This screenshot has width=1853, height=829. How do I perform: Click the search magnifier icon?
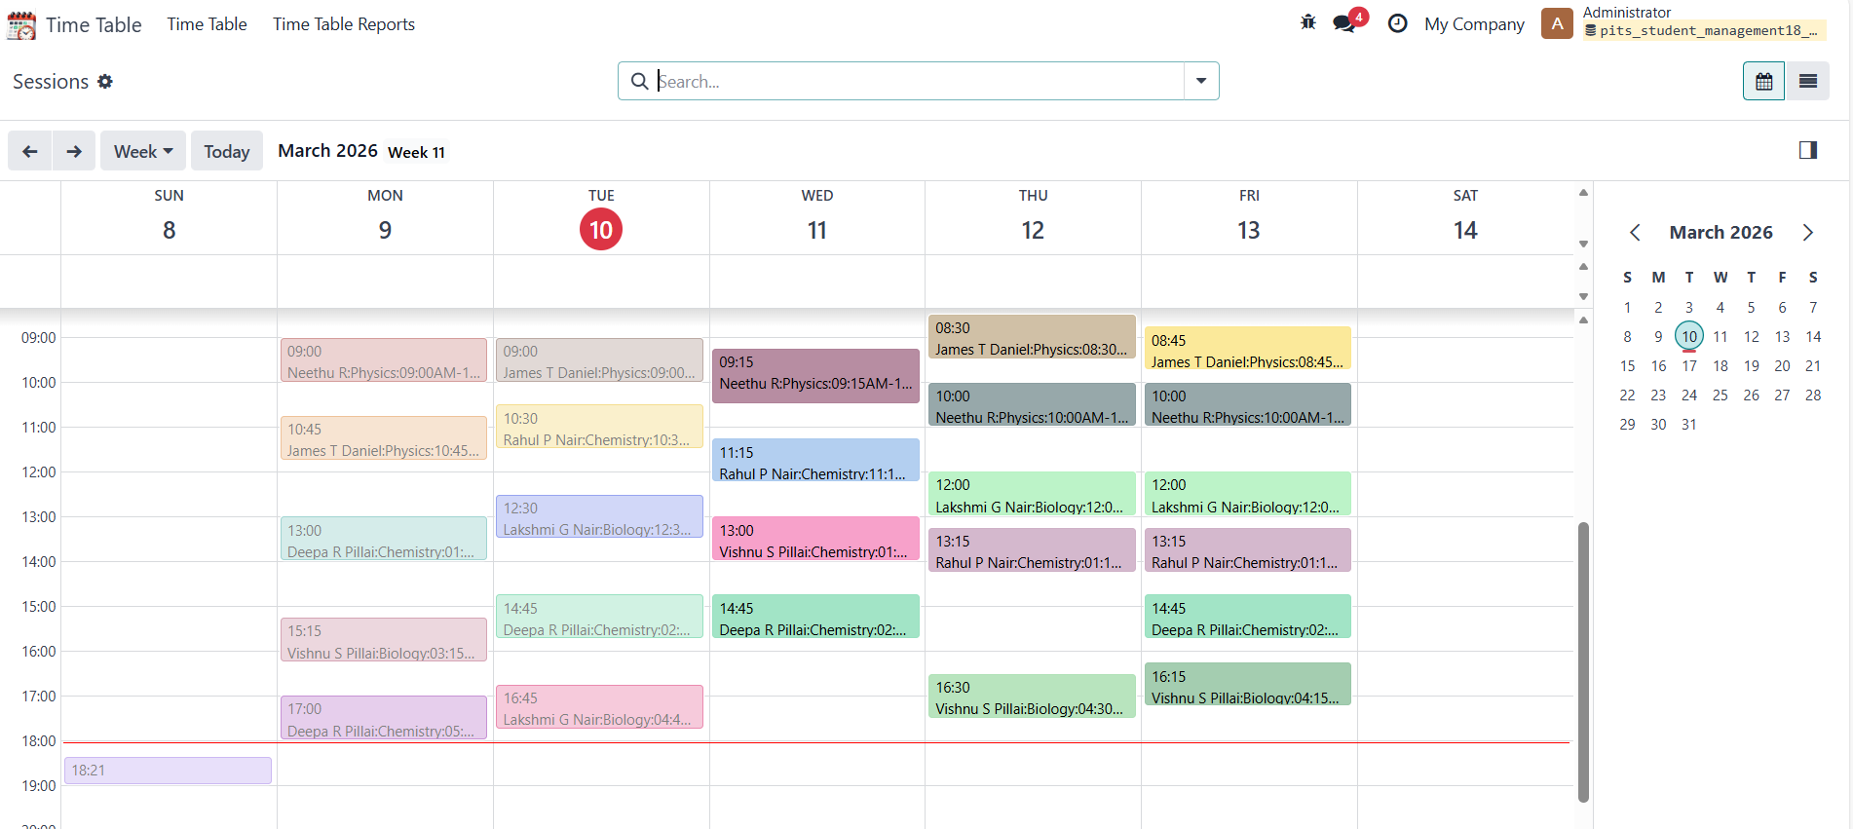coord(639,81)
